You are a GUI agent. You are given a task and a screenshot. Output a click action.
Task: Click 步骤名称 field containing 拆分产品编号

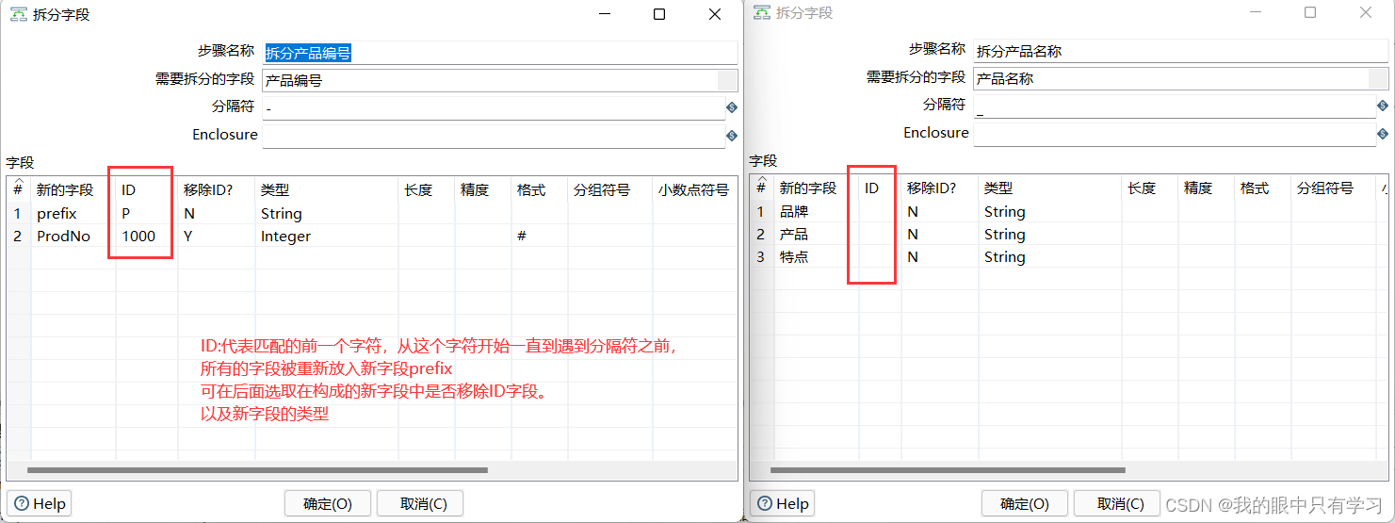(499, 53)
